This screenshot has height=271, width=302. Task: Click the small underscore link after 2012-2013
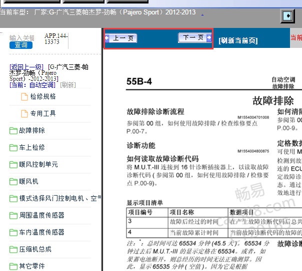coord(202,14)
